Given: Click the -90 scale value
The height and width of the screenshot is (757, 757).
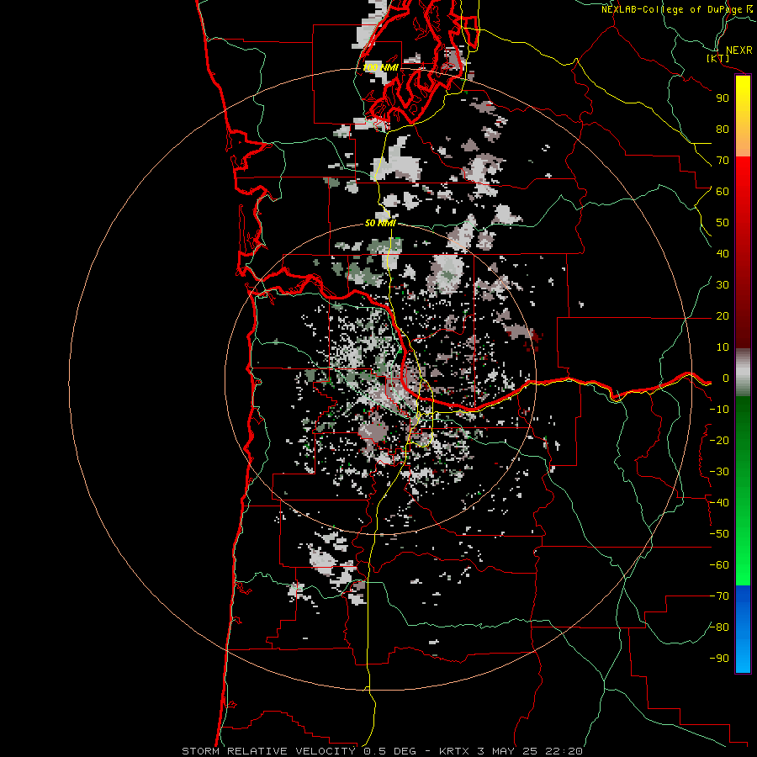Looking at the screenshot, I should pos(719,659).
